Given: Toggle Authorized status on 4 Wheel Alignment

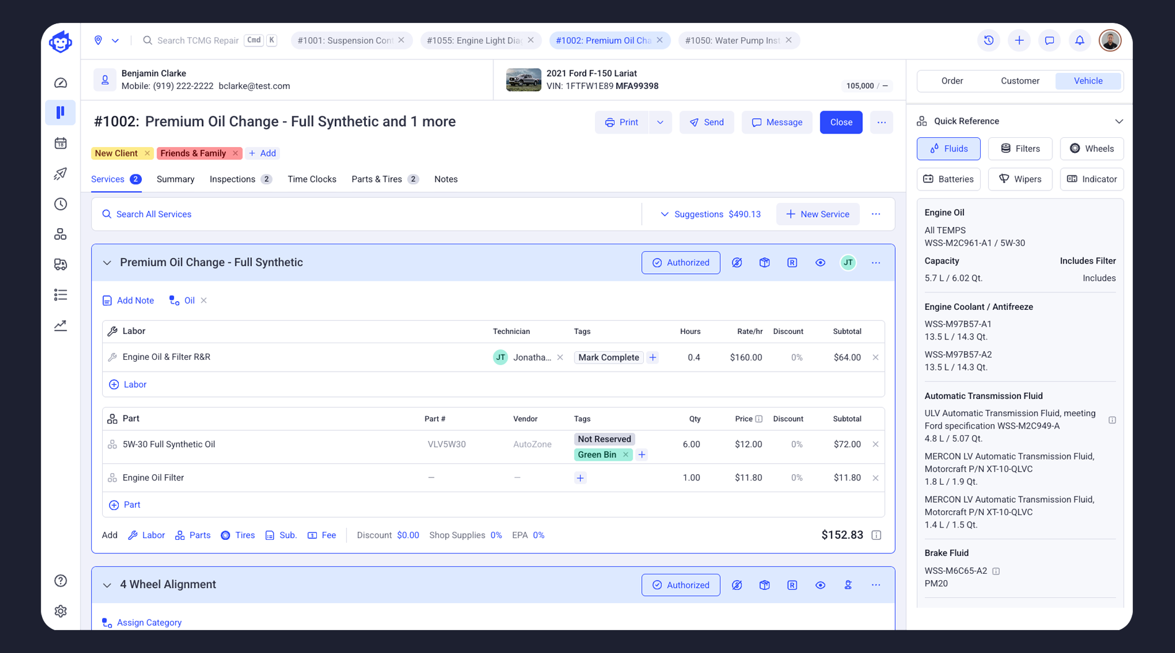Looking at the screenshot, I should [x=681, y=585].
